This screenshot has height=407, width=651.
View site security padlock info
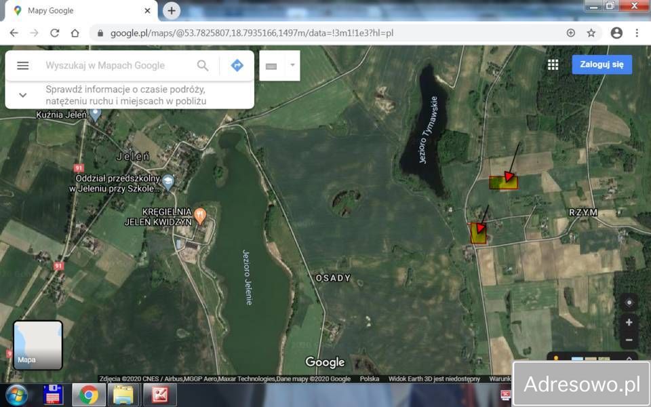(100, 33)
